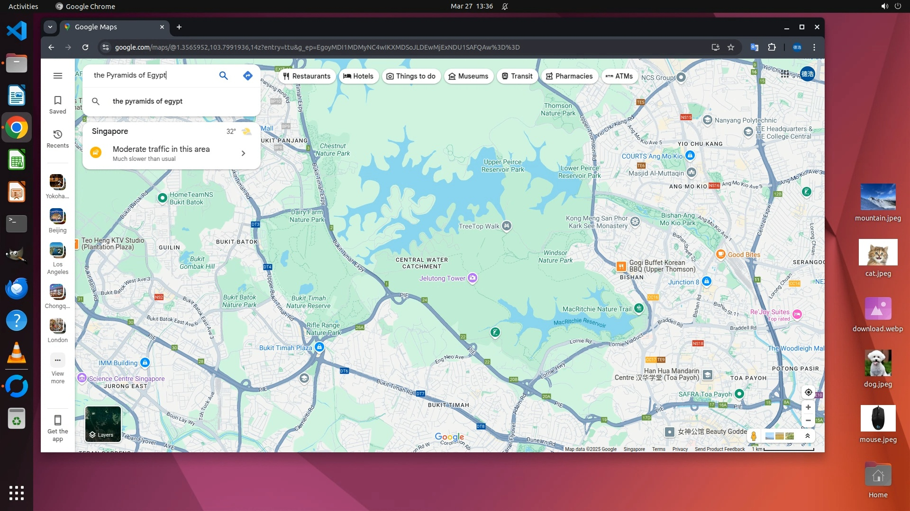Expand the Moderate traffic details chevron

pos(243,153)
